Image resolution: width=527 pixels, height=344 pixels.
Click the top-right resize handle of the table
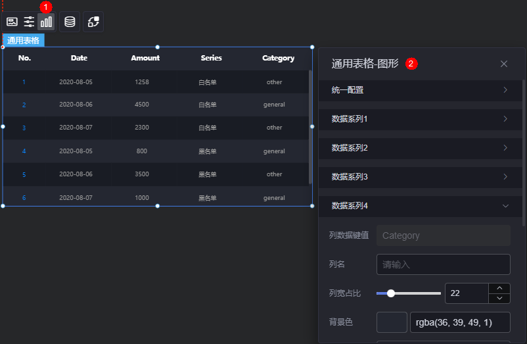(x=312, y=47)
